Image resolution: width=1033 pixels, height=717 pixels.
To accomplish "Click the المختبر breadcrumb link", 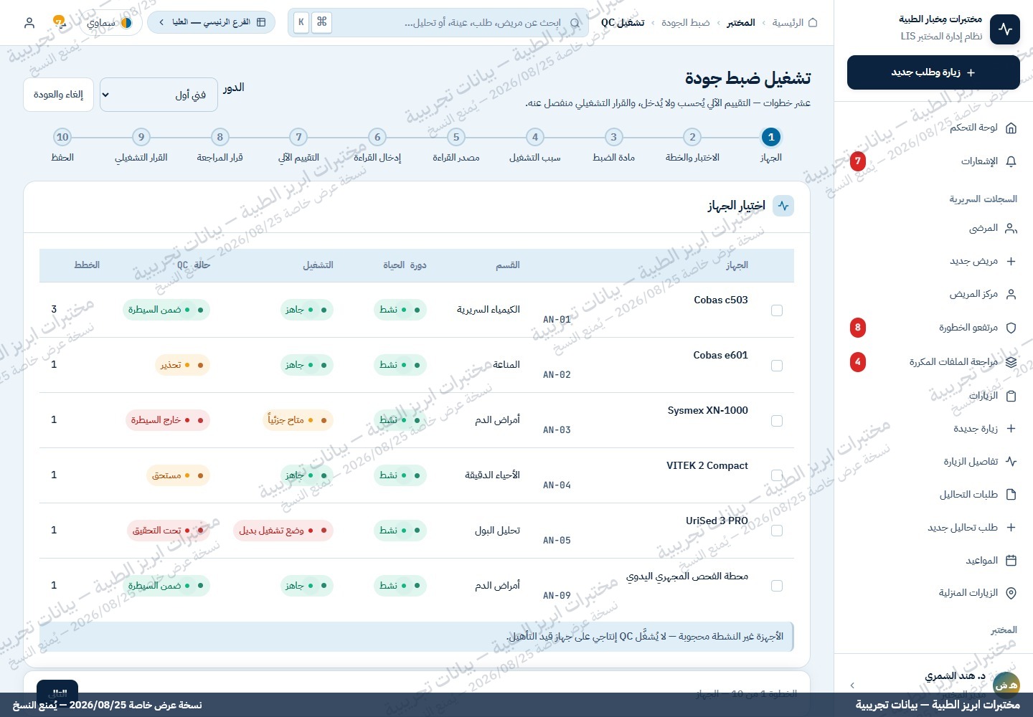I will [741, 23].
